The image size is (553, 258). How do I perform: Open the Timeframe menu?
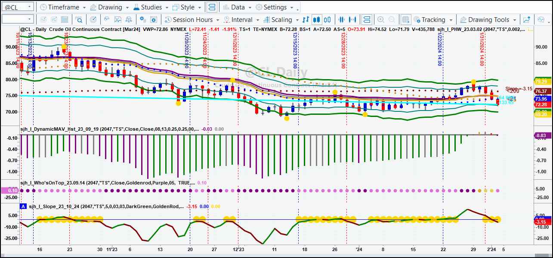(62, 7)
